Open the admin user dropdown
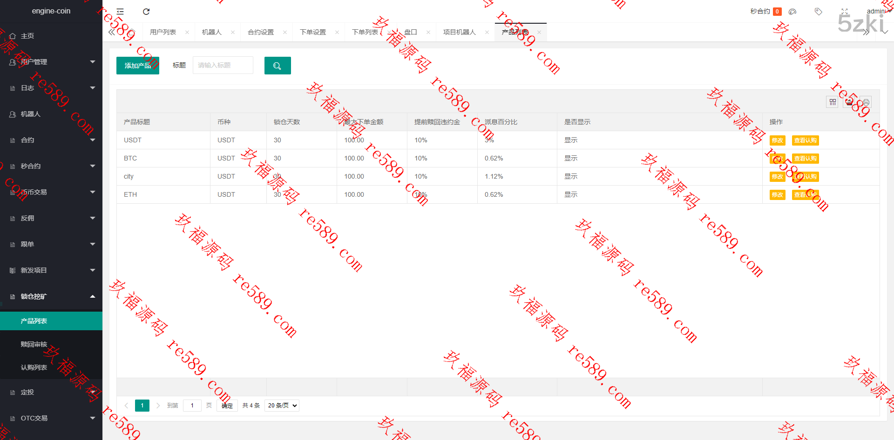The height and width of the screenshot is (440, 894). click(878, 11)
